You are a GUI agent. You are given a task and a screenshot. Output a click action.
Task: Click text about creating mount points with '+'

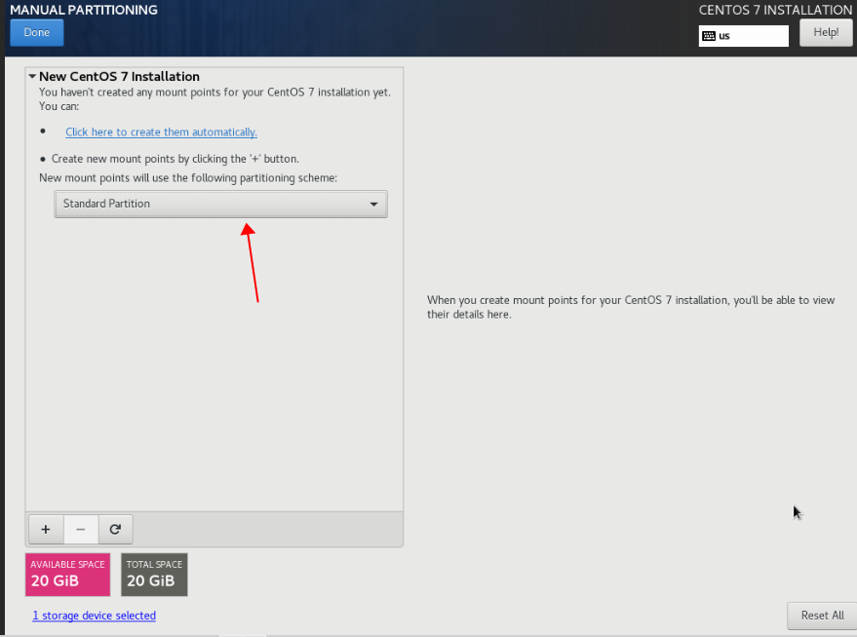point(175,159)
